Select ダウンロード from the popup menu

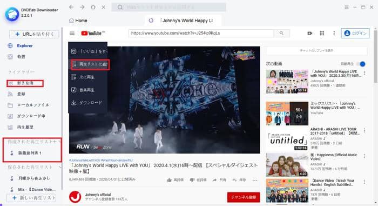pos(87,103)
